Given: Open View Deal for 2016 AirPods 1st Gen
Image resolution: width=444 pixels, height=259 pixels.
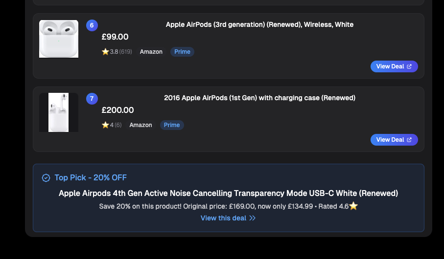Looking at the screenshot, I should tap(394, 140).
